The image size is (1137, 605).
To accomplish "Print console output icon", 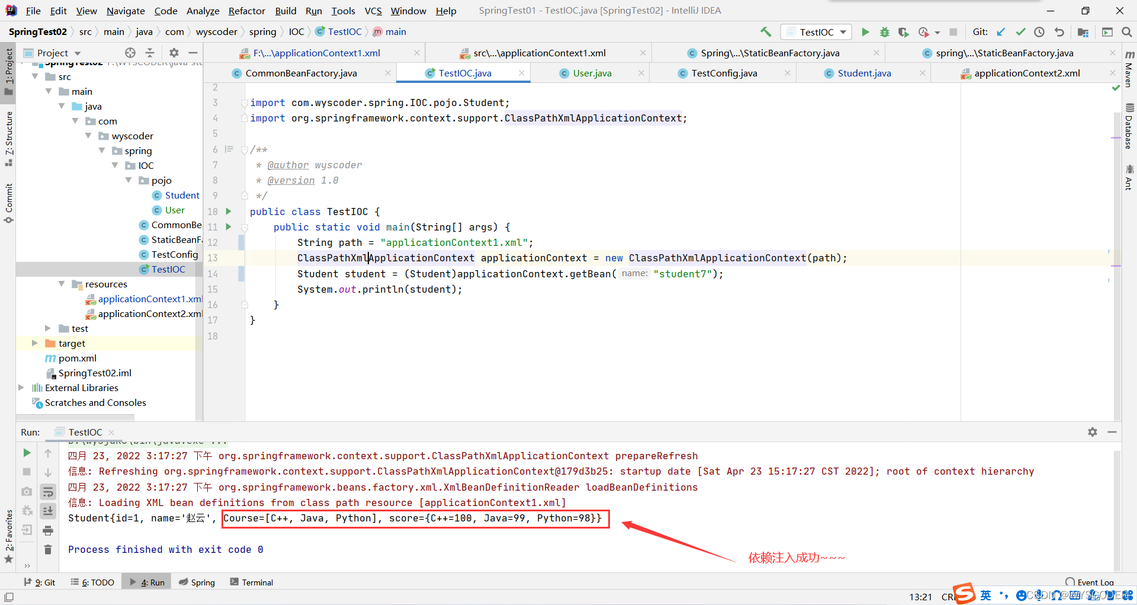I will click(x=48, y=530).
